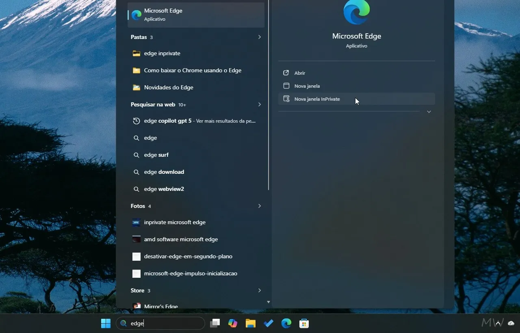Launch Copilot from taskbar
The height and width of the screenshot is (333, 520).
[x=233, y=323]
